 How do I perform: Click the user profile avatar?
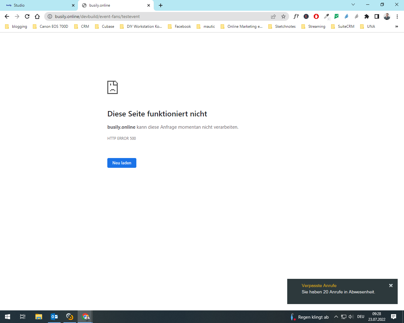click(387, 16)
